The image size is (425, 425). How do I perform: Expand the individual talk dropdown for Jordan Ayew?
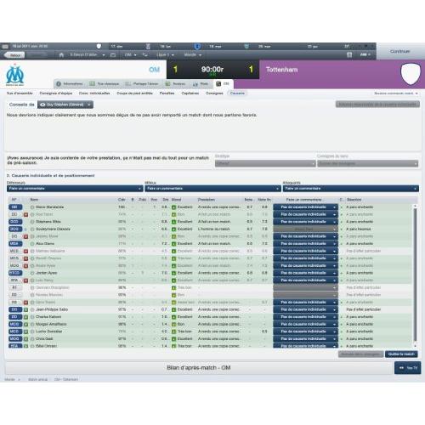[305, 273]
